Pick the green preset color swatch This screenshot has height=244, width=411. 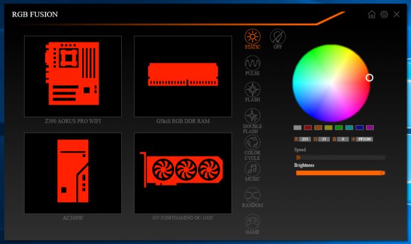pos(338,128)
